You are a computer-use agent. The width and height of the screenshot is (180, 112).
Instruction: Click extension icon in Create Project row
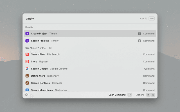(x=139, y=34)
